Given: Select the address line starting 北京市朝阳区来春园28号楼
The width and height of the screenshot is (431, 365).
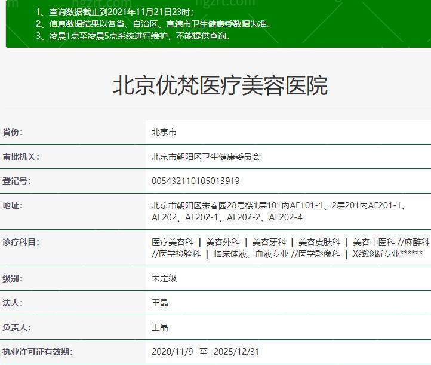Looking at the screenshot, I should 279,205.
